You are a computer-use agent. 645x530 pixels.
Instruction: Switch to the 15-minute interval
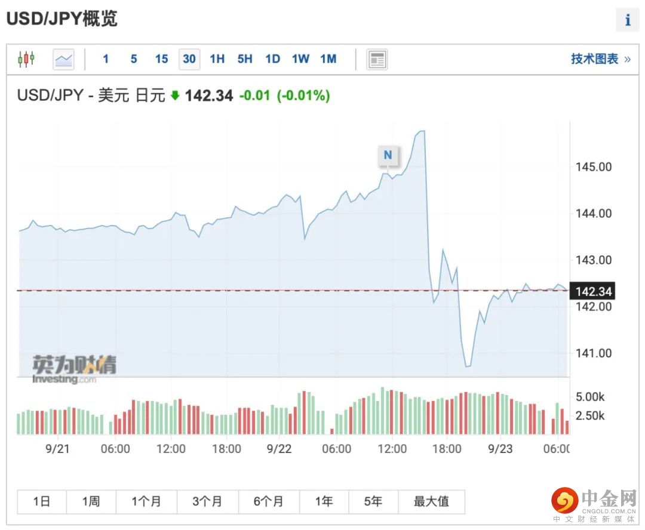[x=161, y=58]
